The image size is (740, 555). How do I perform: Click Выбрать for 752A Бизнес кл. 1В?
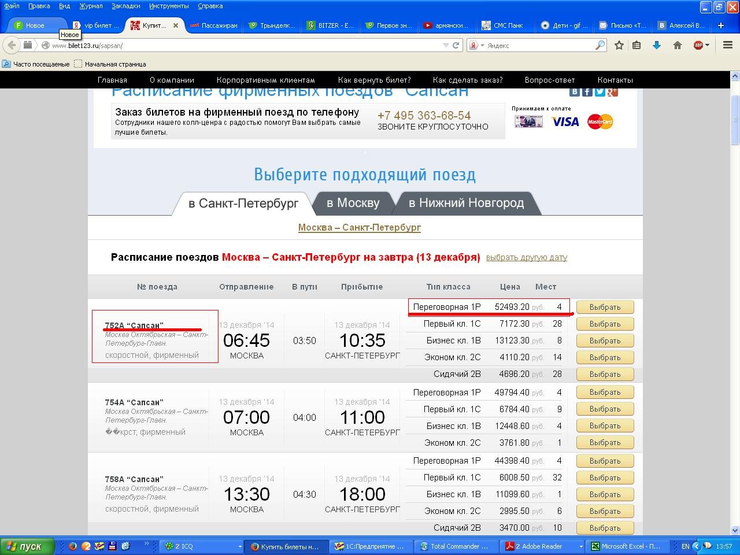click(x=605, y=341)
